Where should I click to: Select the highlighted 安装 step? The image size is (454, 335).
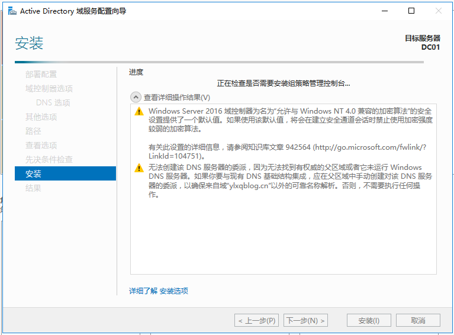coord(66,173)
